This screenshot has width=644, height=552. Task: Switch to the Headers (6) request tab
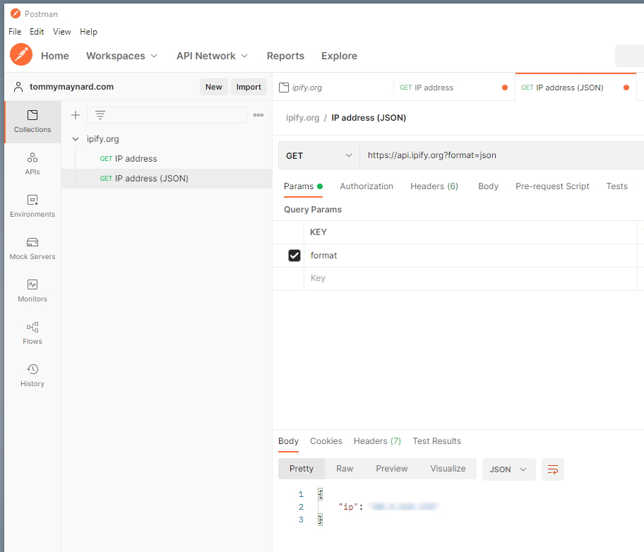click(434, 186)
